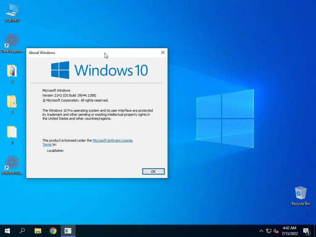Click the taskbar search magnifier icon
The height and width of the screenshot is (237, 316).
[x=22, y=231]
